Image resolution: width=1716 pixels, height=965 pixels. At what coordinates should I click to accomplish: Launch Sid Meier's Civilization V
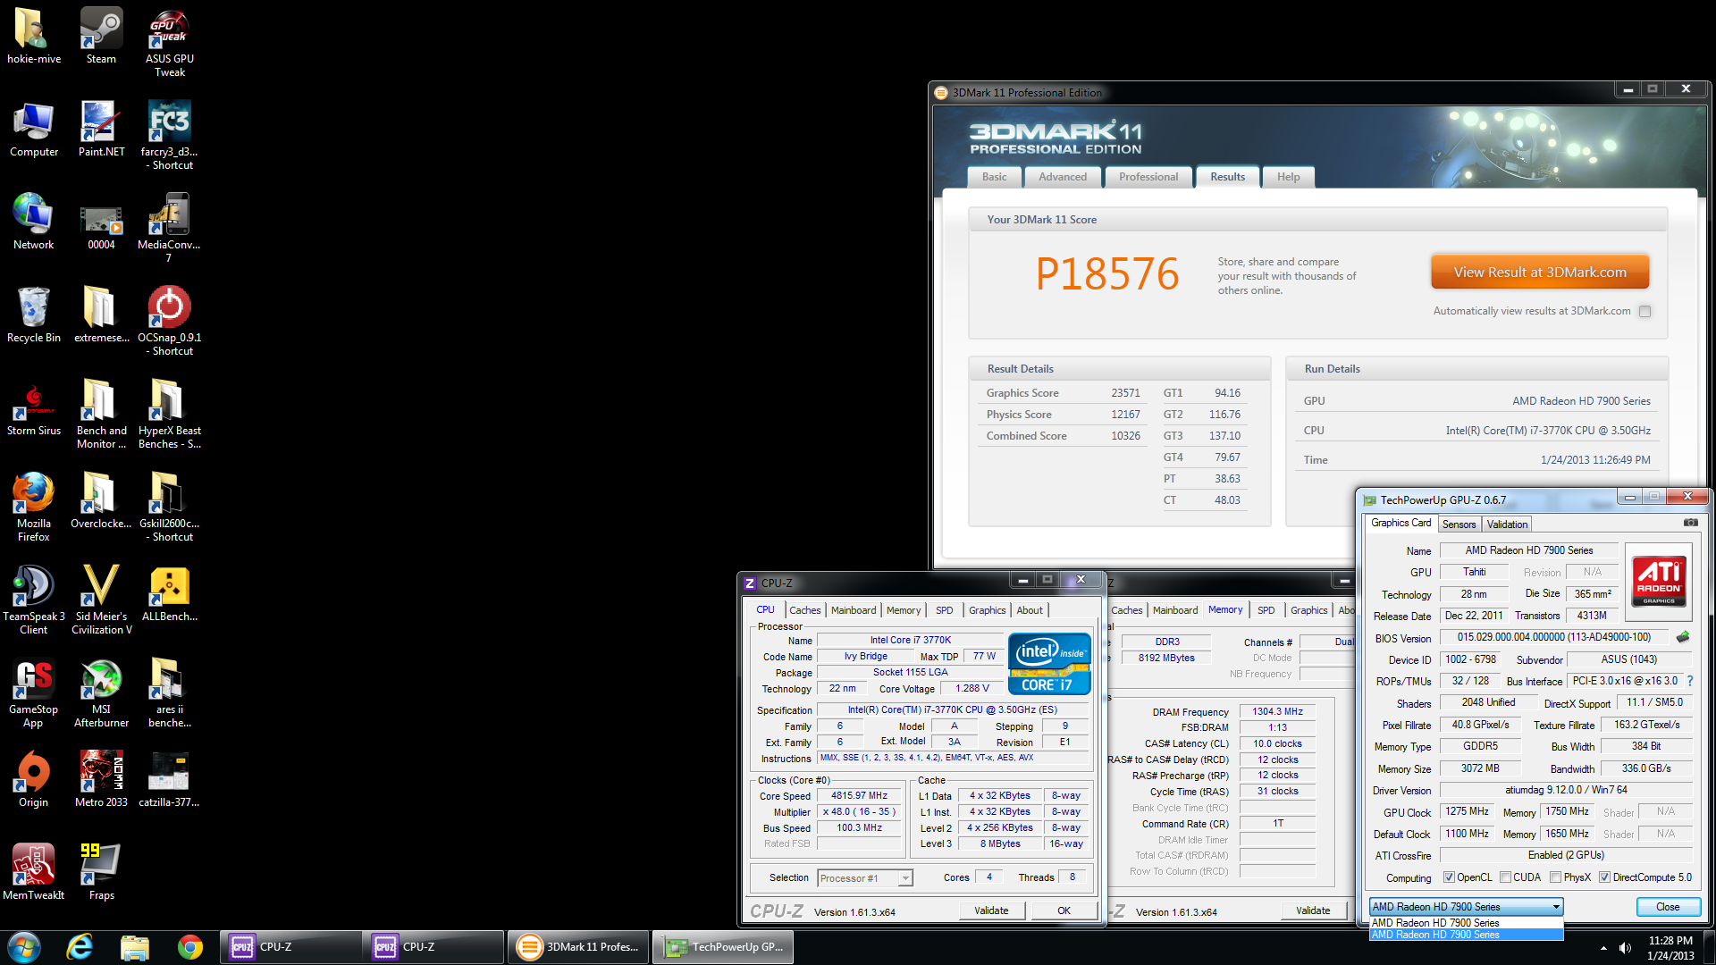pyautogui.click(x=101, y=600)
